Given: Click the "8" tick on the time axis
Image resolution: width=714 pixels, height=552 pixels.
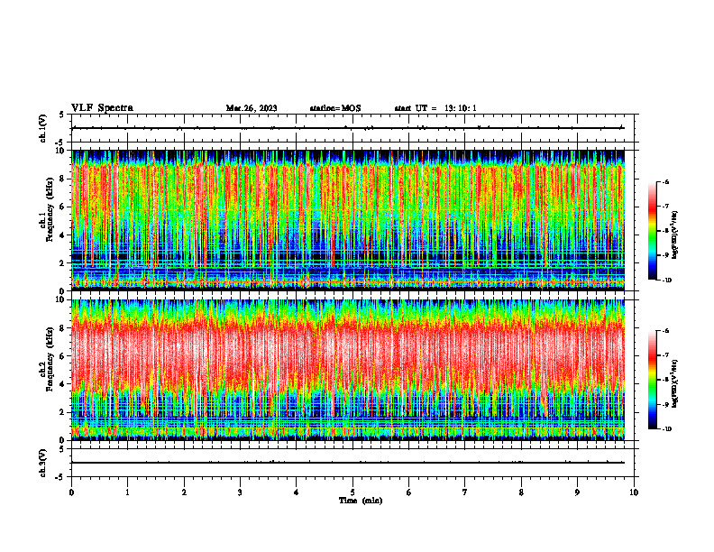Looking at the screenshot, I should tap(521, 492).
